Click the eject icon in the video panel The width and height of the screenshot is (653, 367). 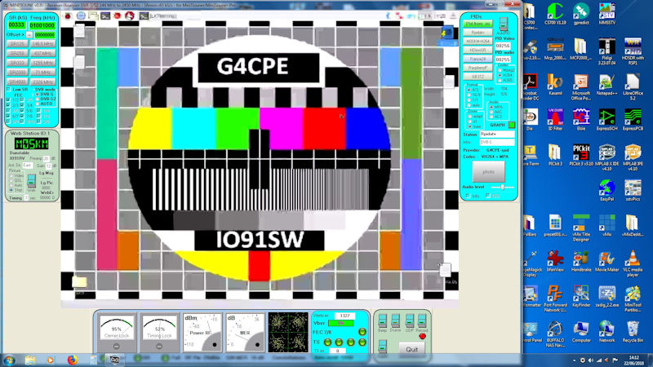click(x=453, y=15)
